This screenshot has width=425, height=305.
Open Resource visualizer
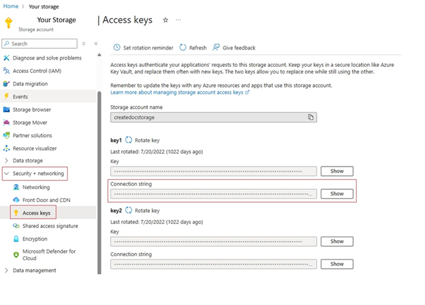(x=35, y=148)
